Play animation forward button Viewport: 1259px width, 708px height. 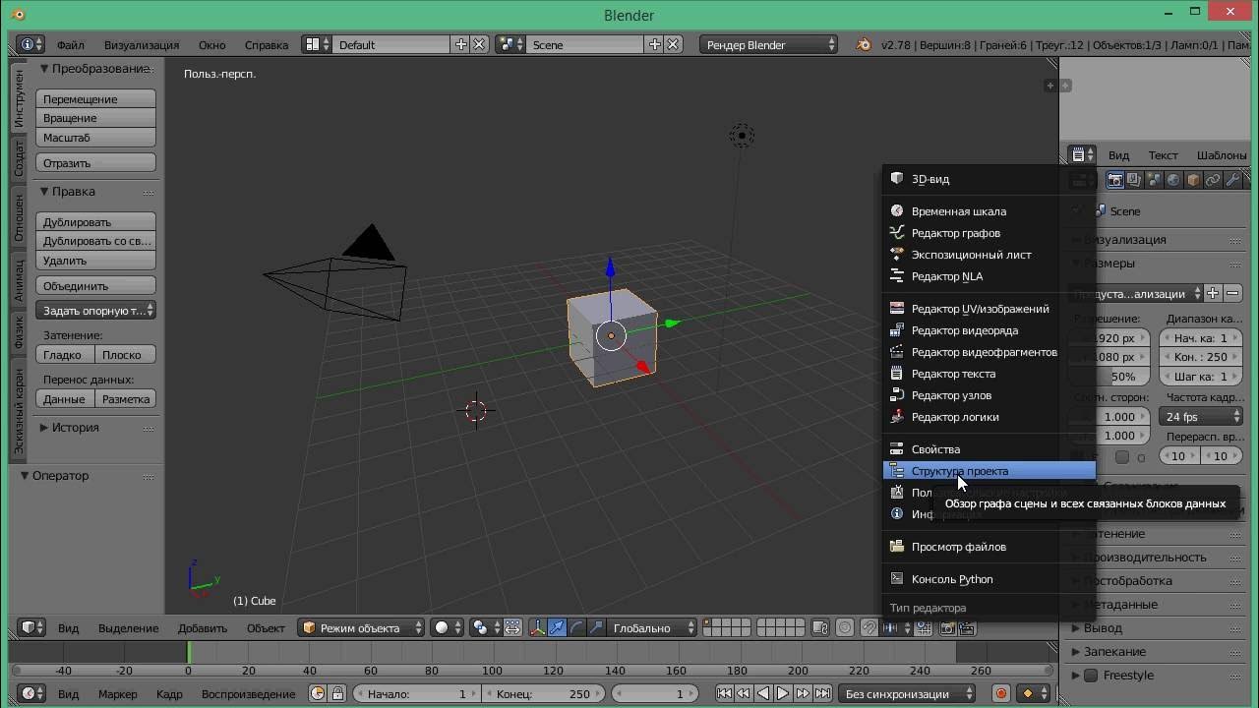click(x=783, y=694)
